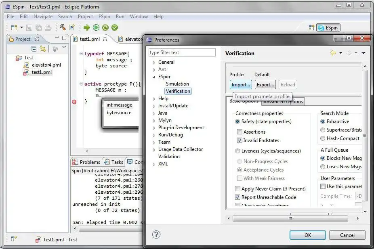This screenshot has width=374, height=249.
Task: Click the New wizard toolbar icon
Action: coord(14,27)
